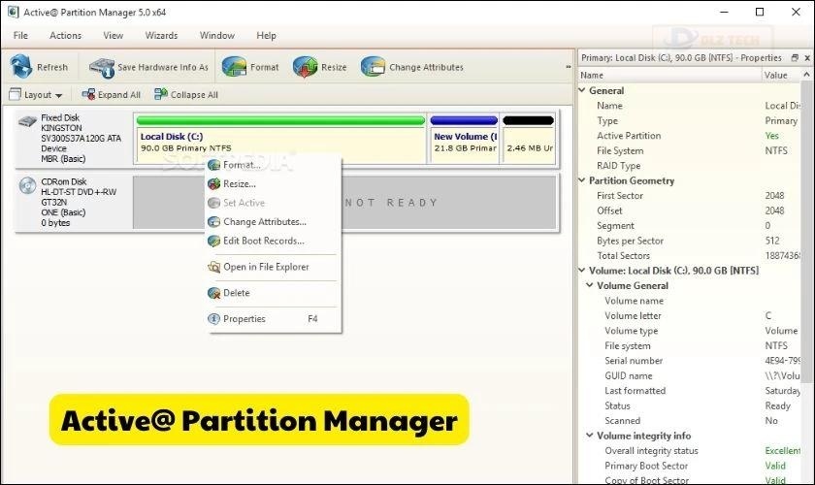Click the CDRom Disk disc icon
This screenshot has width=815, height=485.
tap(27, 185)
